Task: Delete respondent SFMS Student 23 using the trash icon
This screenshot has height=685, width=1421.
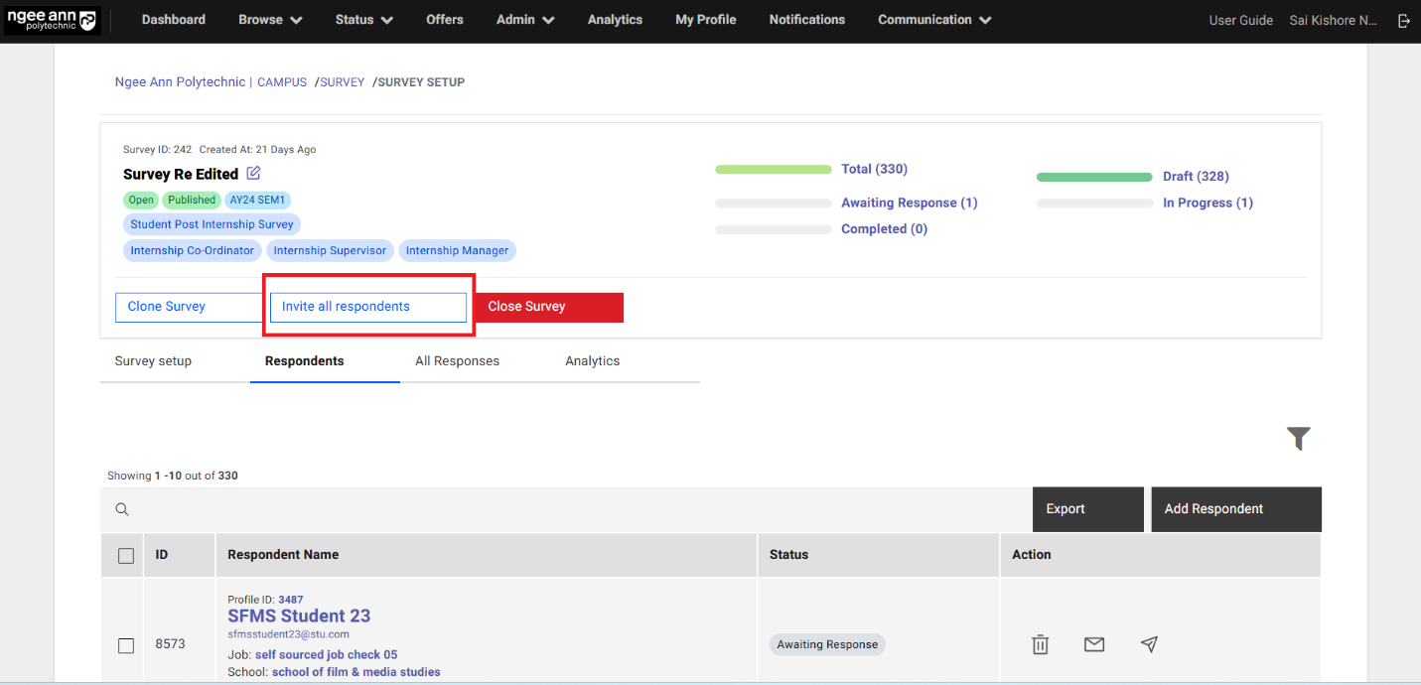Action: pos(1040,644)
